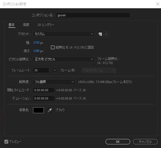Open the black 背景色 color swatch

tap(38, 110)
